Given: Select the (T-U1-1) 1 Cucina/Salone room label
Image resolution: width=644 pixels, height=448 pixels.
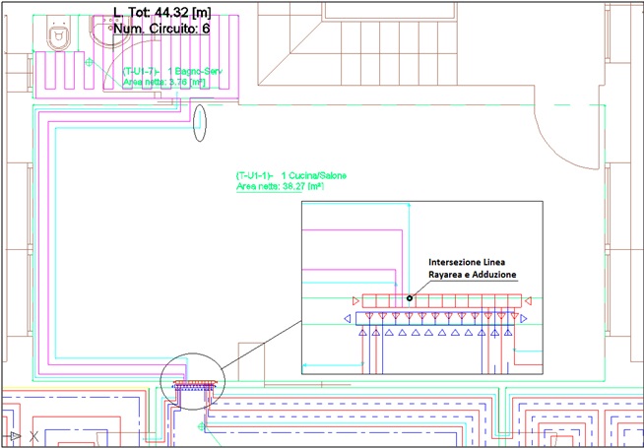Looking at the screenshot, I should [x=290, y=174].
